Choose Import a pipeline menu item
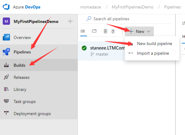 (152, 53)
